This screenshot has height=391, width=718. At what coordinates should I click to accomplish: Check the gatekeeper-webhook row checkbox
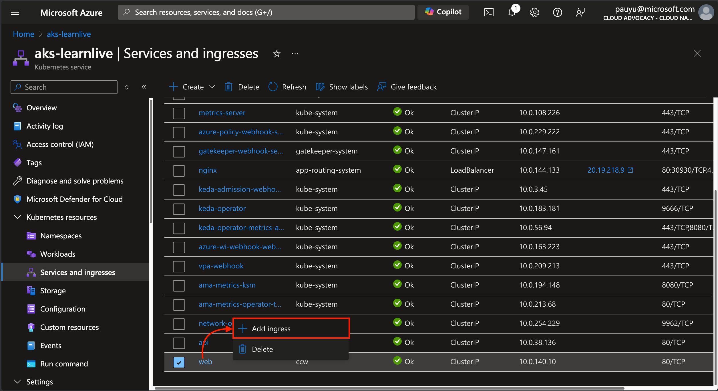coord(179,151)
